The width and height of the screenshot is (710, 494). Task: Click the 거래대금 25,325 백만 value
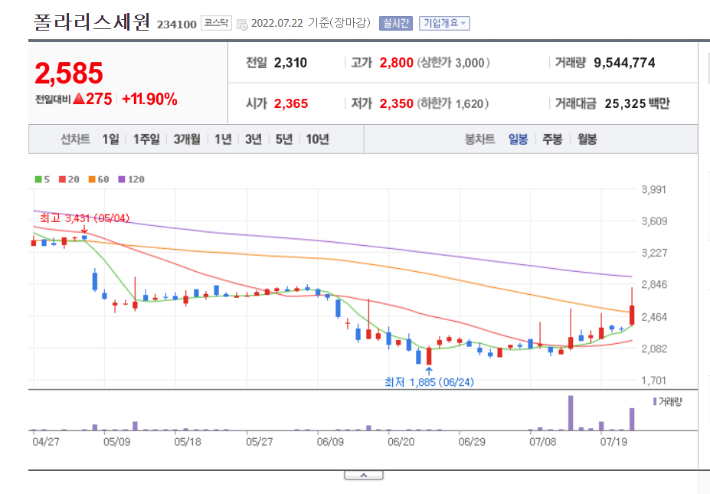(637, 103)
